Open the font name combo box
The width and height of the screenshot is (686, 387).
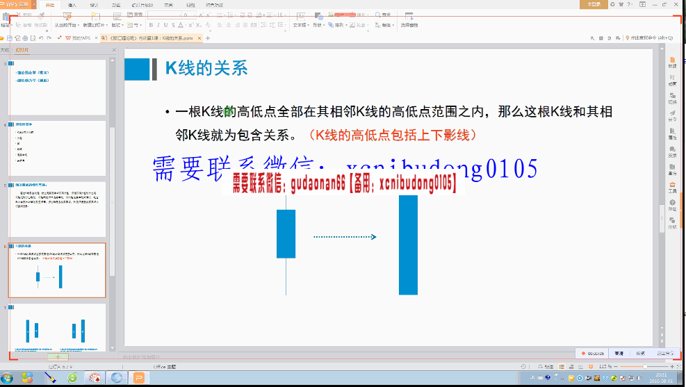[165, 15]
